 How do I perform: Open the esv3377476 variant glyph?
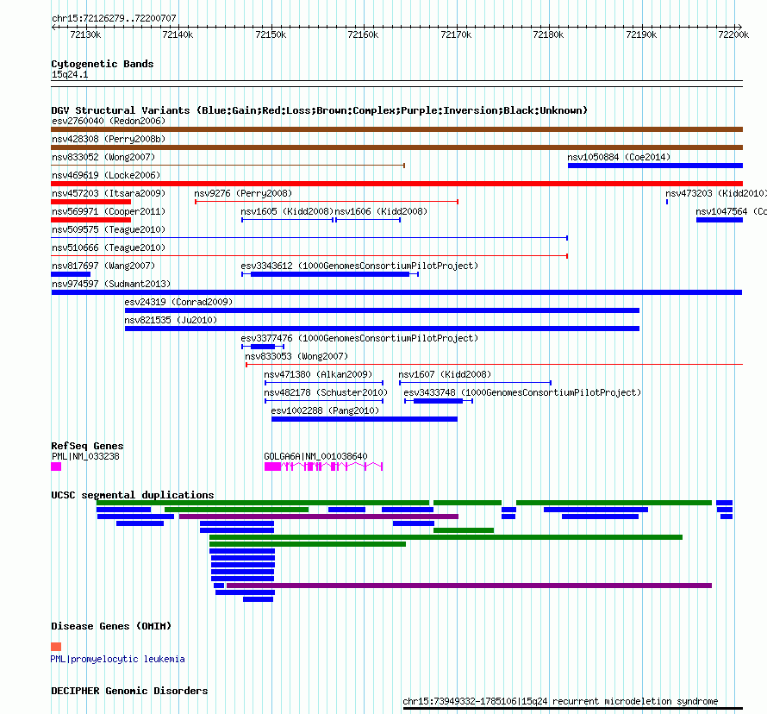(263, 347)
